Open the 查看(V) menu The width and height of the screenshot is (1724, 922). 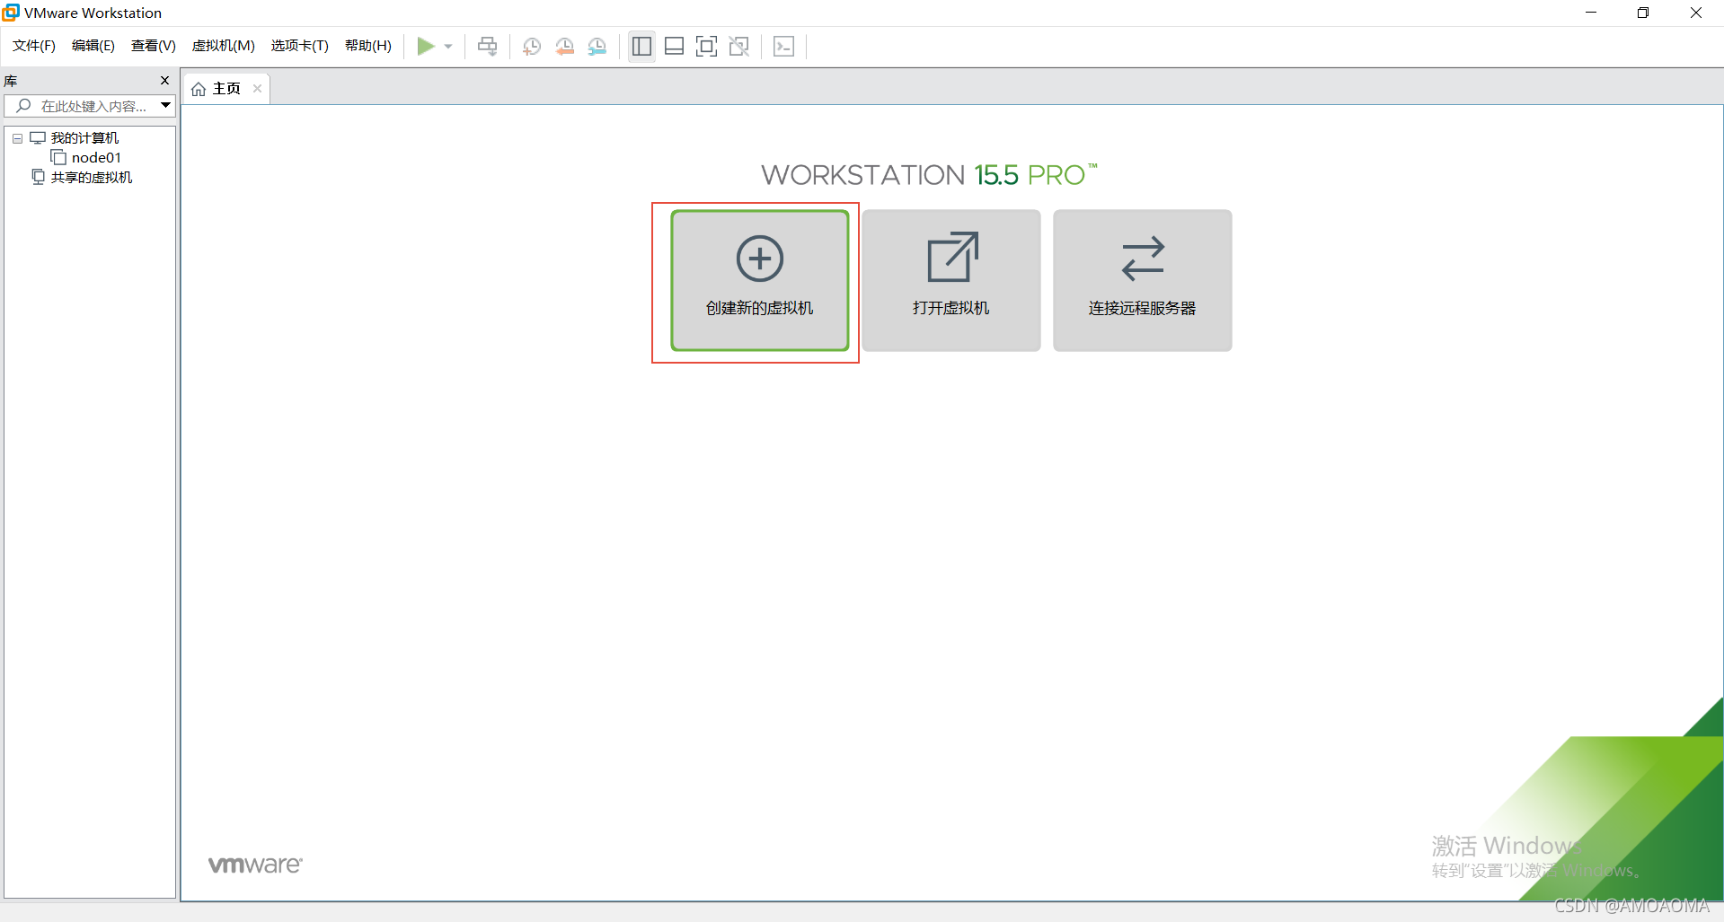(154, 46)
